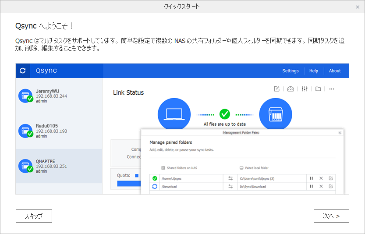
Task: Click the Link Status heading
Action: 128,92
